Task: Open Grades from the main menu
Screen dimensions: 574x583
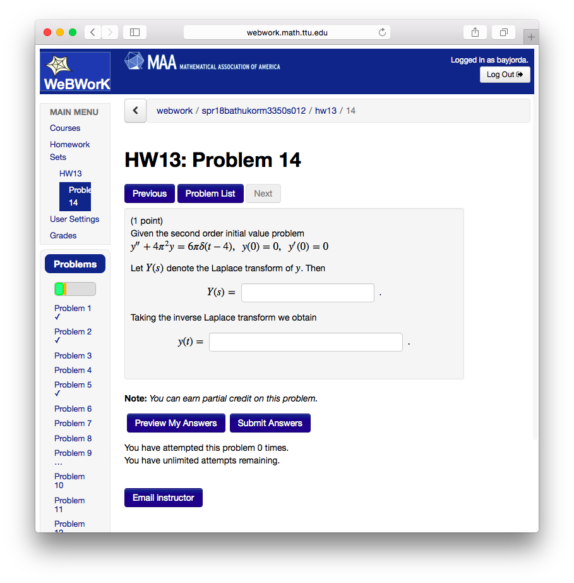Action: [63, 235]
